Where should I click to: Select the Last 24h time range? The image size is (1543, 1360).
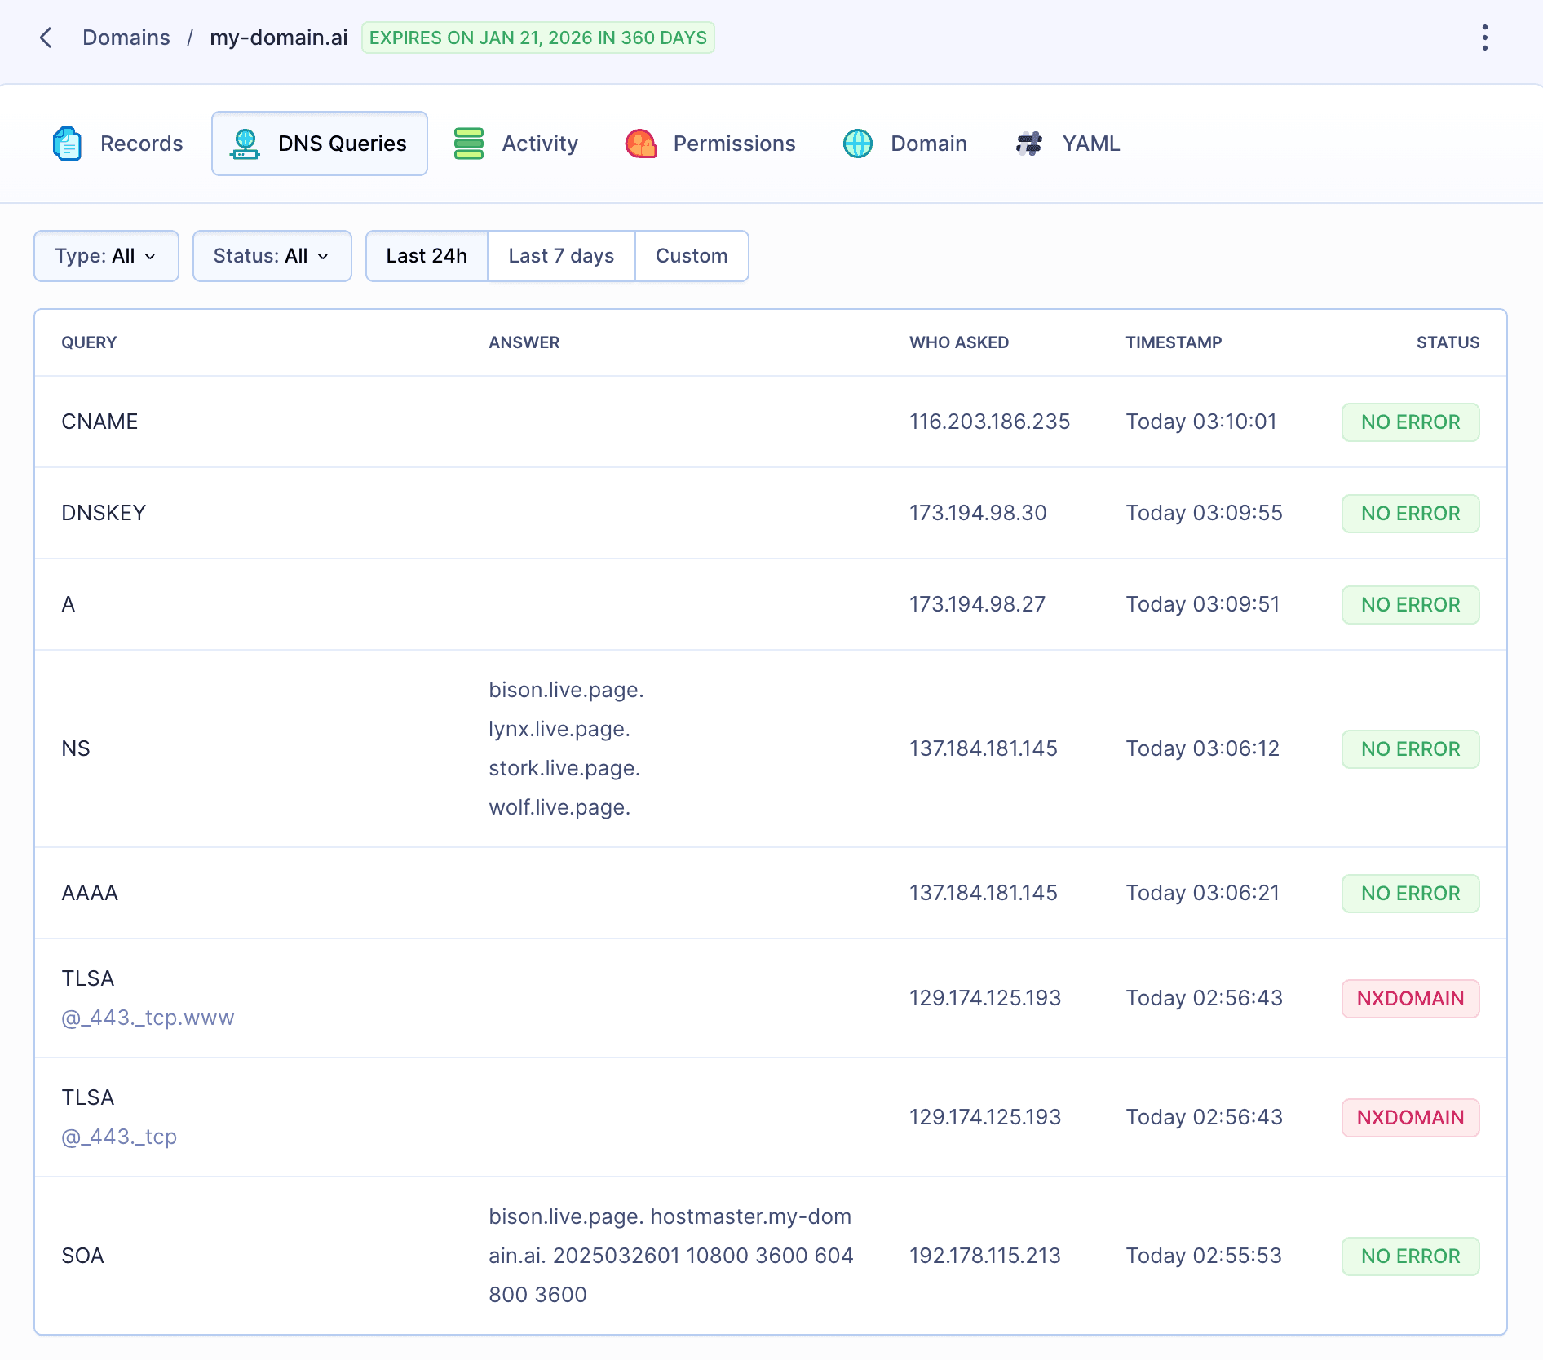(x=427, y=256)
